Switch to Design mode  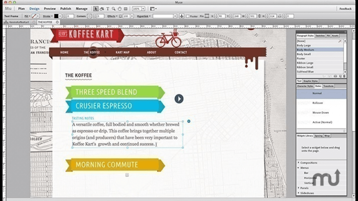[34, 9]
